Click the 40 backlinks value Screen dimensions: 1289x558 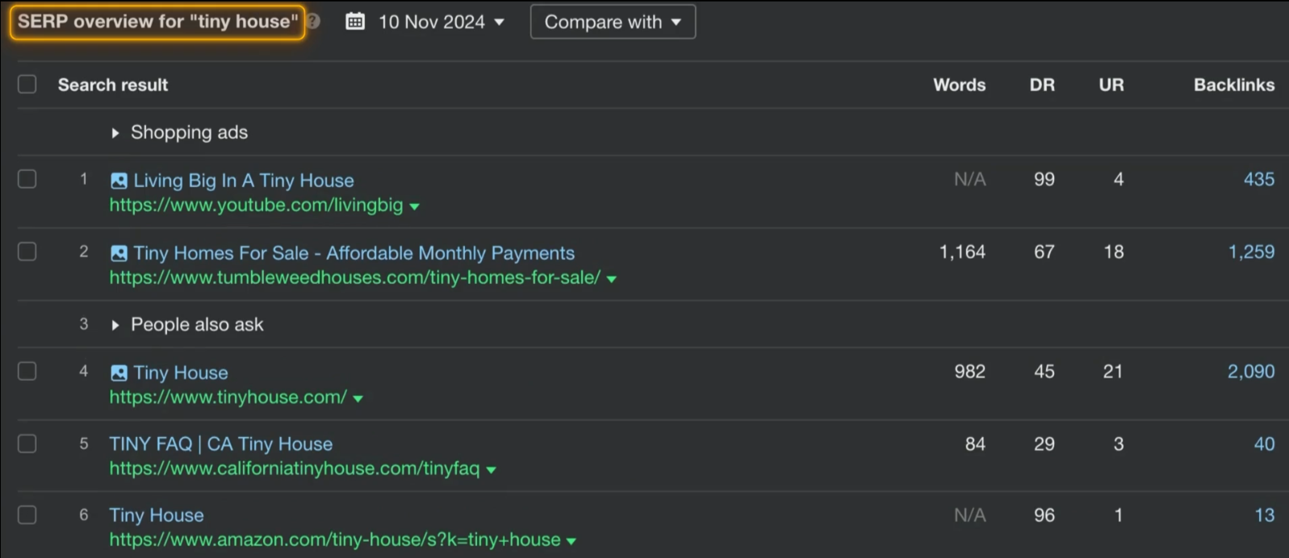click(x=1265, y=443)
